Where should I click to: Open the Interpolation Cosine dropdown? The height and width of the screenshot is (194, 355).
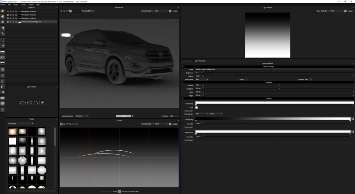point(216,114)
